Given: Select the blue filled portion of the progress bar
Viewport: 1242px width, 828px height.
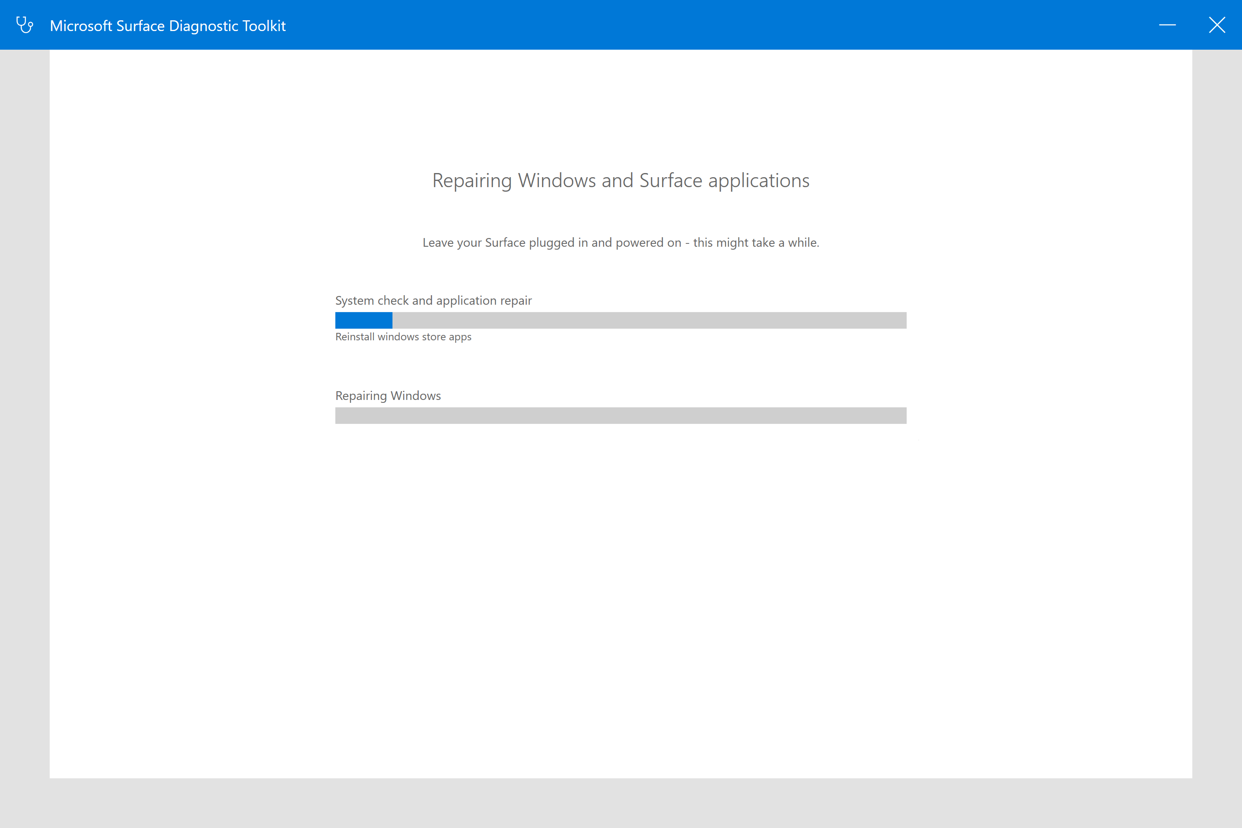Looking at the screenshot, I should [363, 320].
